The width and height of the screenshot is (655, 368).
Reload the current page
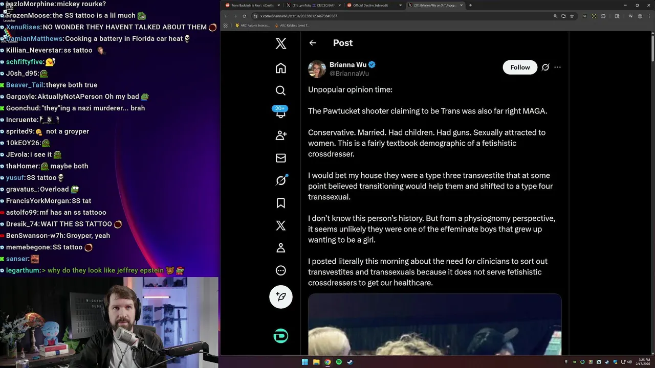(x=244, y=16)
